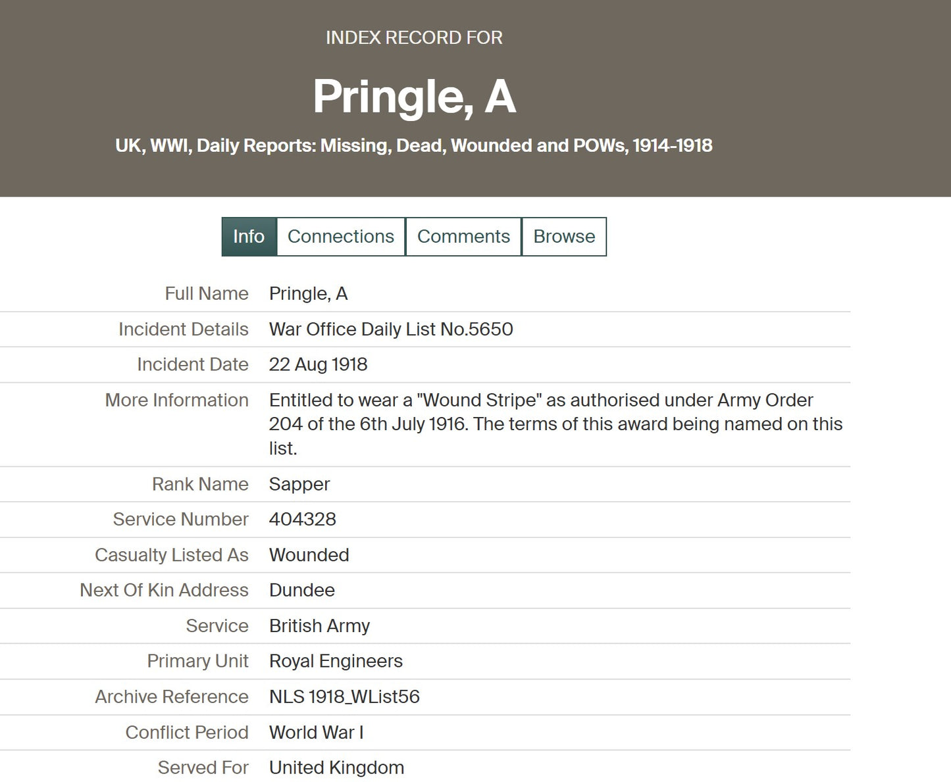This screenshot has width=951, height=782.
Task: Click the British Army service value
Action: tap(319, 625)
